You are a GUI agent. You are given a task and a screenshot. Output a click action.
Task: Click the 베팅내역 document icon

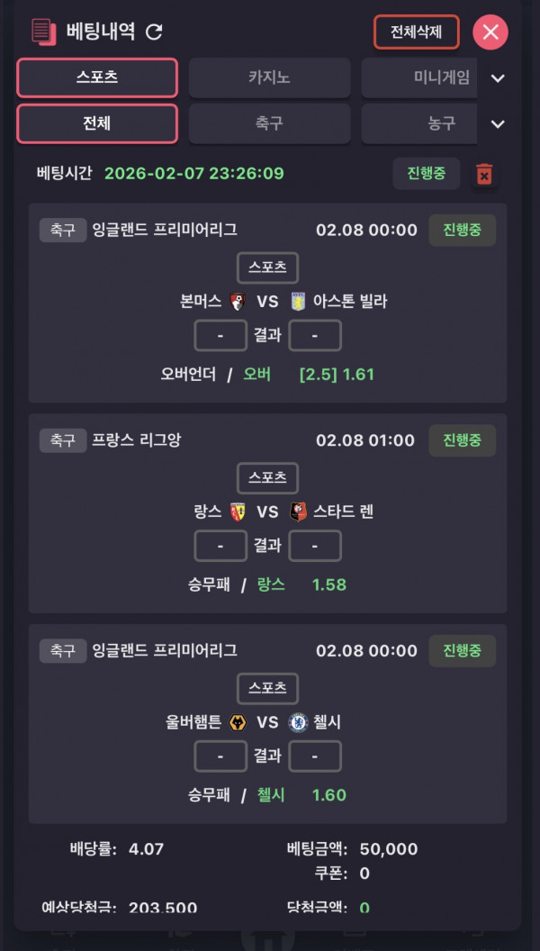pyautogui.click(x=42, y=32)
